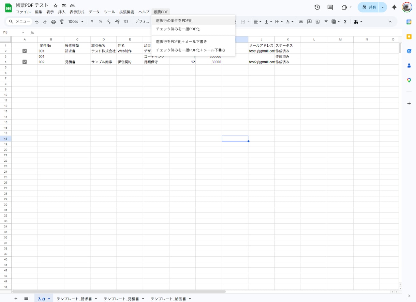Image resolution: width=416 pixels, height=302 pixels.
Task: Open the データ menu
Action: click(94, 12)
